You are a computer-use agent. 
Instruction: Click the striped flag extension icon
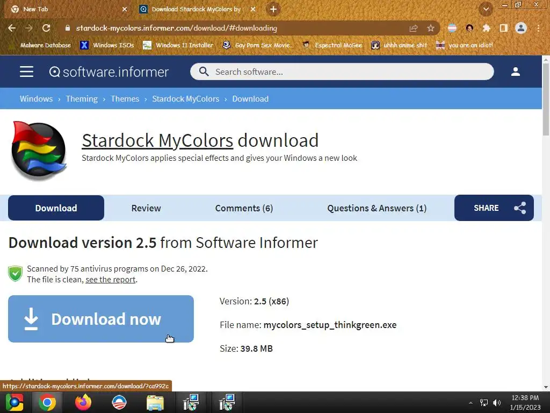click(x=452, y=28)
